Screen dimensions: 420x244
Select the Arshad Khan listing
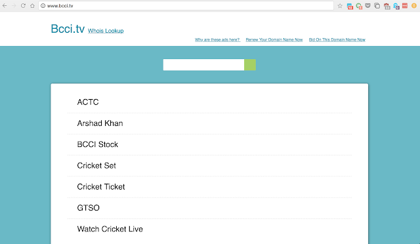[209, 123]
